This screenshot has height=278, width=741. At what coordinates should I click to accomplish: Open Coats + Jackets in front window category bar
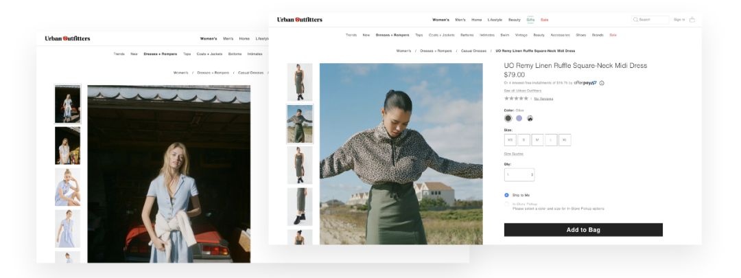pos(442,35)
